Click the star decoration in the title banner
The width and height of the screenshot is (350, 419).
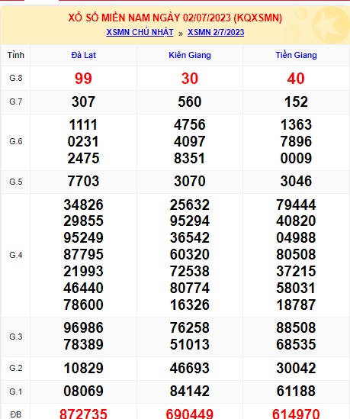(329, 25)
